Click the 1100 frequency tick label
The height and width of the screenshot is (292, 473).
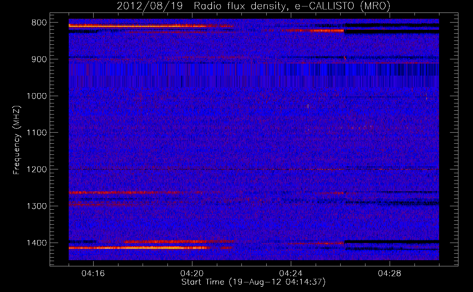(37, 133)
